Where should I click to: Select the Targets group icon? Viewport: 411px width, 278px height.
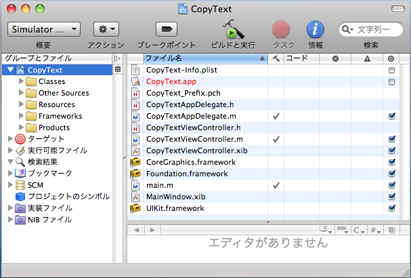click(x=20, y=139)
